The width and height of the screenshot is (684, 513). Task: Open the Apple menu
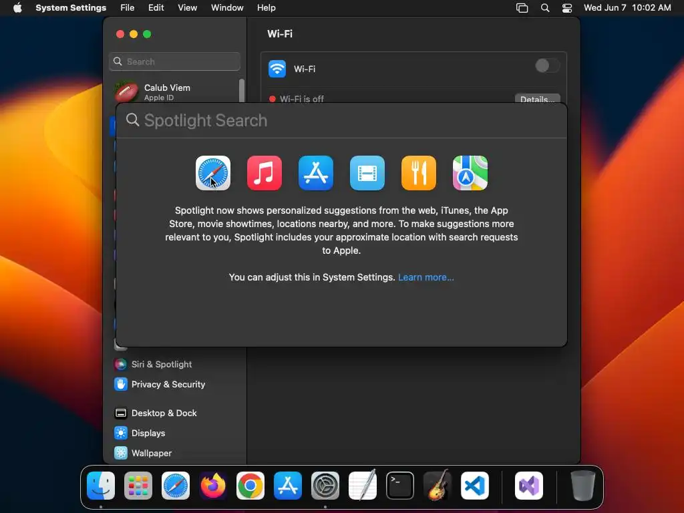(x=17, y=8)
